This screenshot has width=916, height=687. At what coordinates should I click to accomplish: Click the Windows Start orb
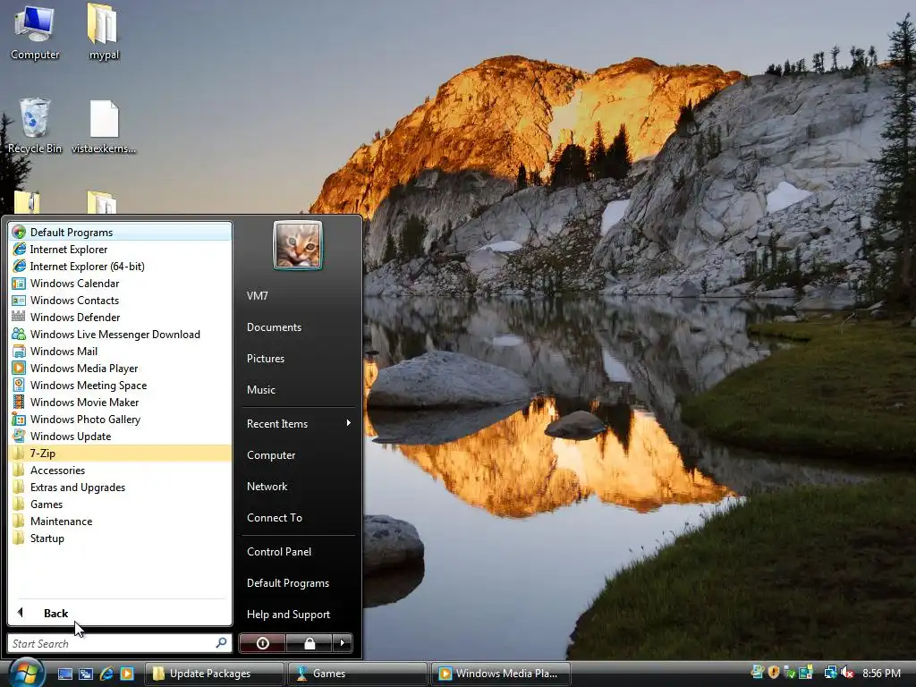[x=25, y=673]
